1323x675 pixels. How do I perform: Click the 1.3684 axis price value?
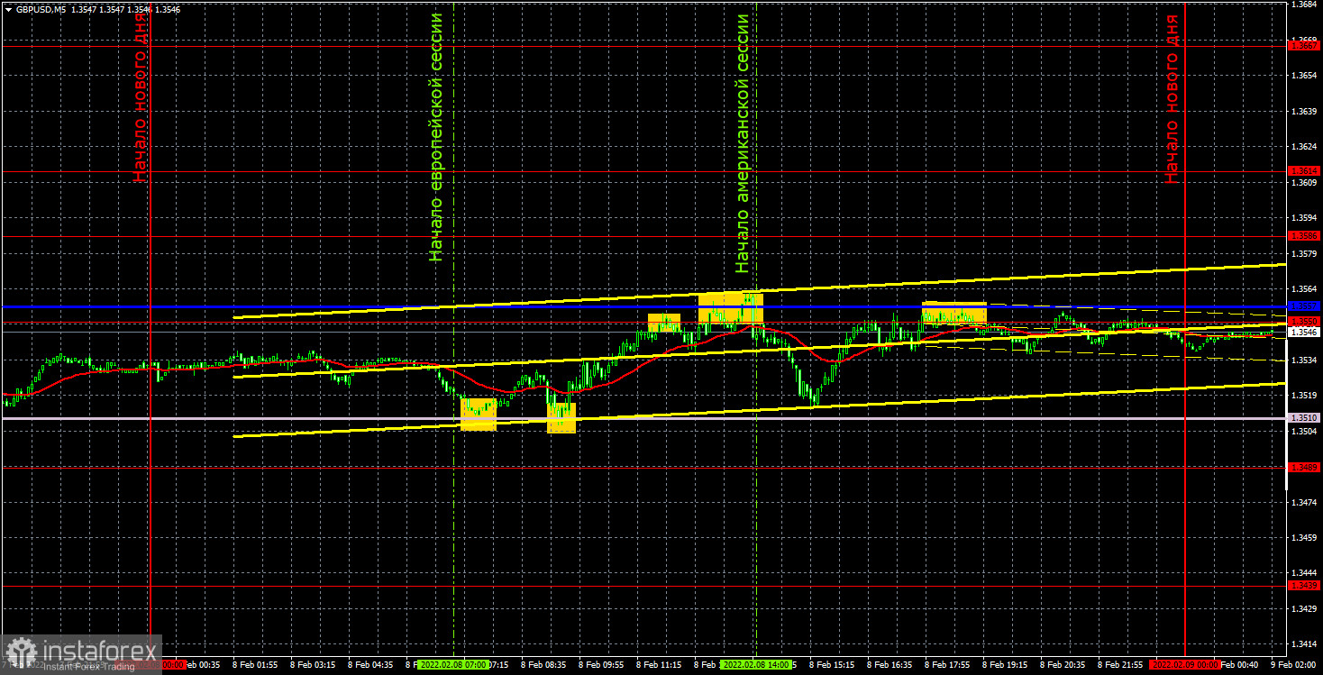[x=1304, y=5]
